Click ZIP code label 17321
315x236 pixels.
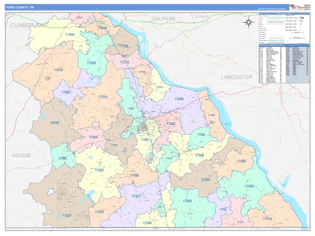coord(240,222)
